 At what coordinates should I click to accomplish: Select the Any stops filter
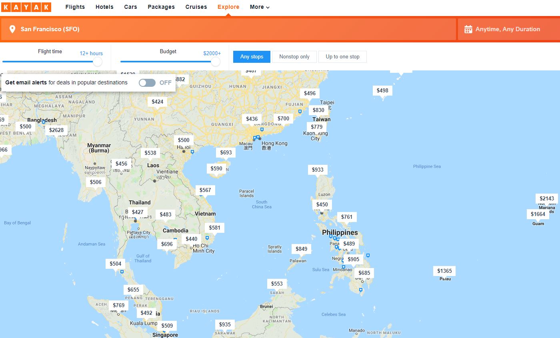(252, 57)
